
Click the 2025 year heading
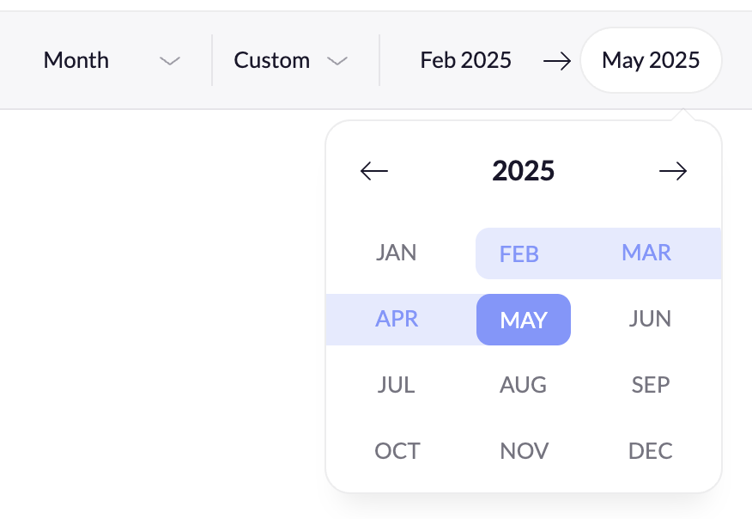coord(523,171)
